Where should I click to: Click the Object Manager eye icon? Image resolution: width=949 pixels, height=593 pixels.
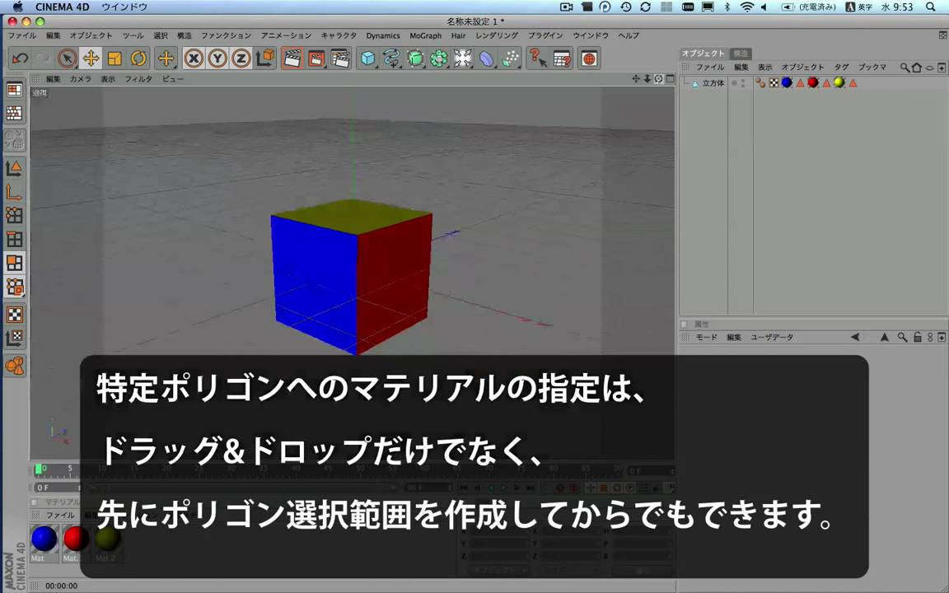tap(929, 68)
